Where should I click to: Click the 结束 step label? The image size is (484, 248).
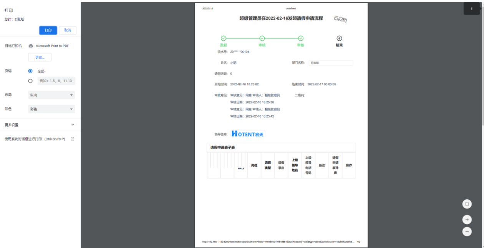click(339, 45)
